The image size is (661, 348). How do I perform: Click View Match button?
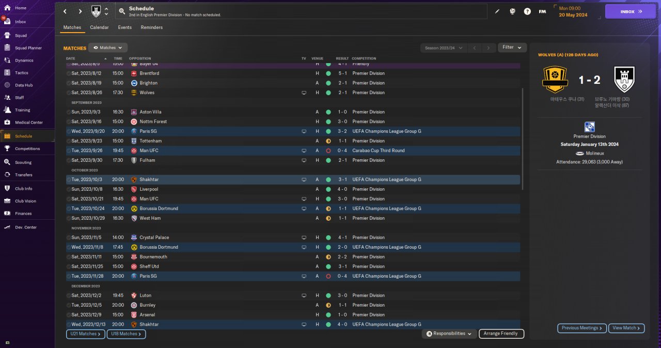(x=626, y=328)
